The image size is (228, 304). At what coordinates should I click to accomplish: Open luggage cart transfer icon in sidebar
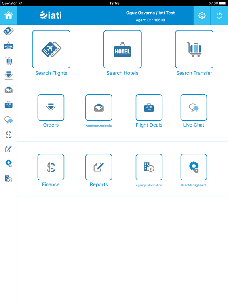coord(9,61)
